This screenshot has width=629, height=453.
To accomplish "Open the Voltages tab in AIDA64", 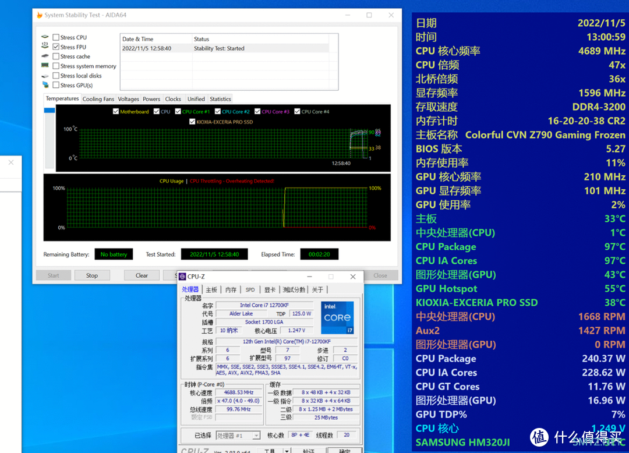I will (128, 99).
